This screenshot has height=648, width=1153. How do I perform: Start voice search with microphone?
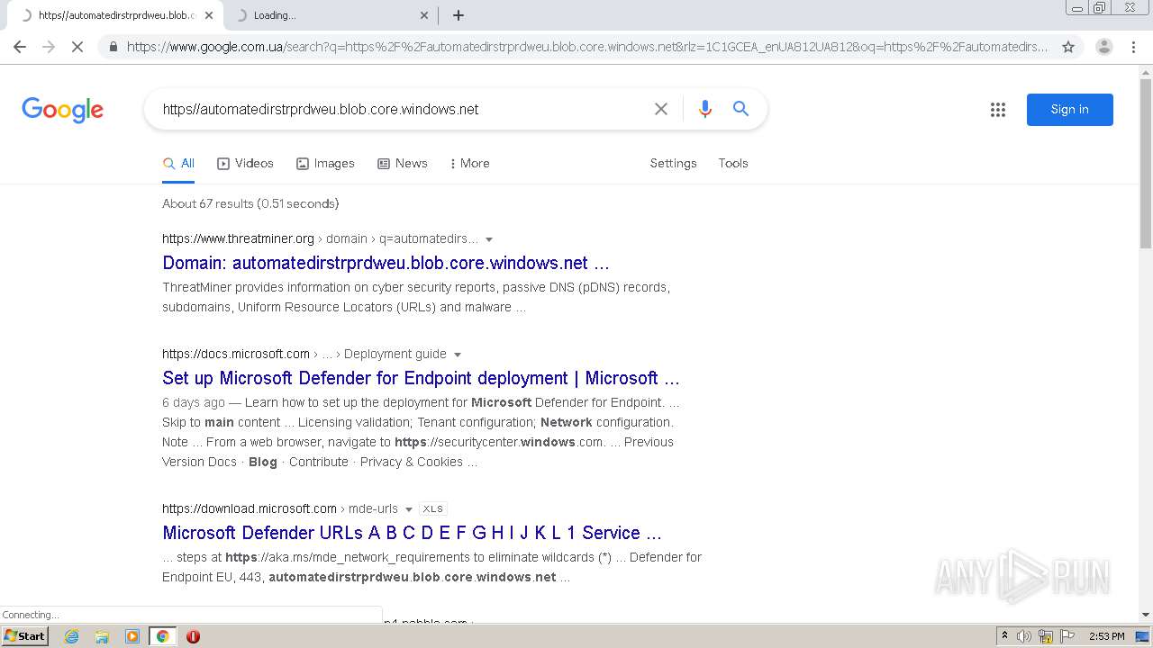[705, 109]
